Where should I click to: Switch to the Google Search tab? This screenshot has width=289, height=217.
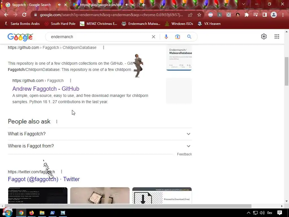pyautogui.click(x=31, y=5)
